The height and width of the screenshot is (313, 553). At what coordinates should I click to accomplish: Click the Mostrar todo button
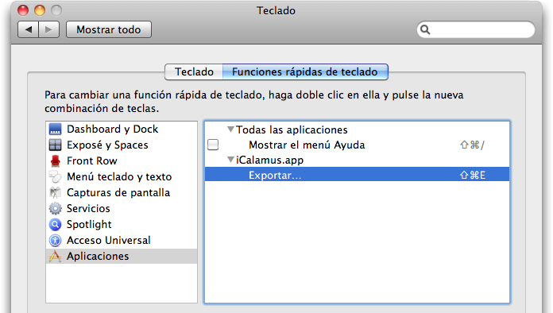pyautogui.click(x=109, y=29)
